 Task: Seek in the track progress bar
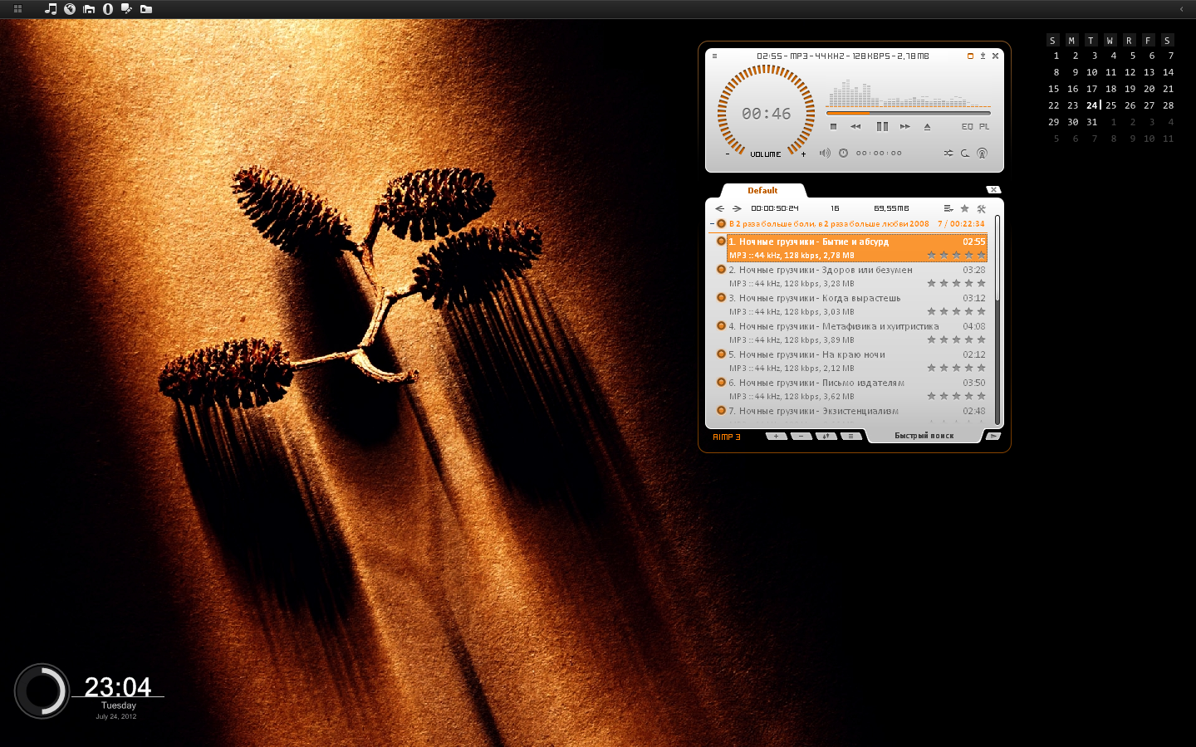pyautogui.click(x=909, y=112)
